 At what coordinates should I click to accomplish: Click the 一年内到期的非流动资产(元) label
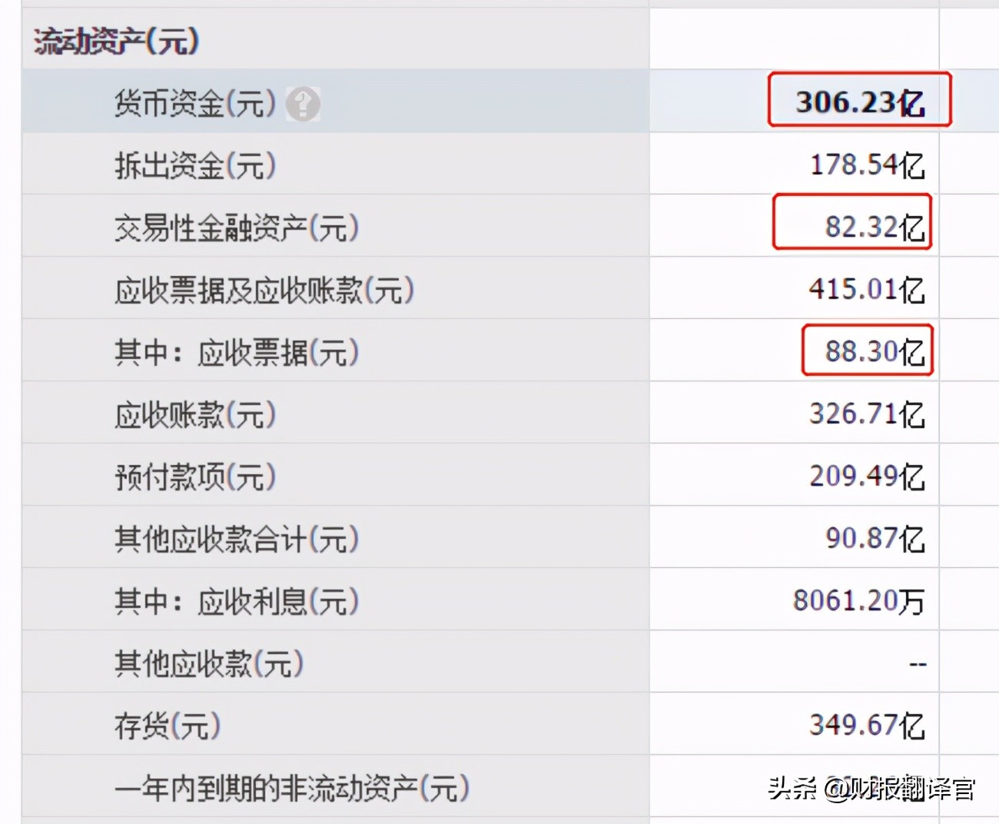(291, 788)
